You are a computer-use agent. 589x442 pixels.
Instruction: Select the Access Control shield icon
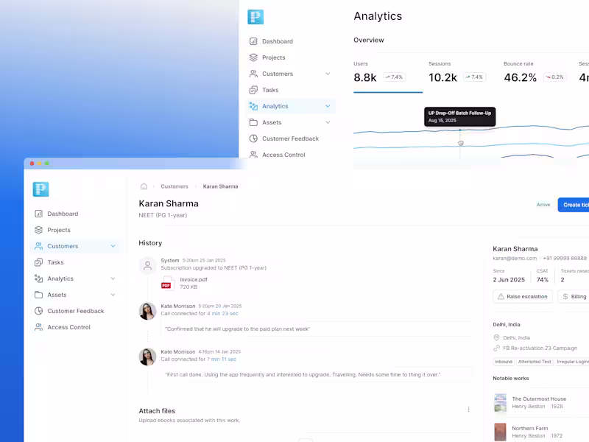[x=38, y=327]
